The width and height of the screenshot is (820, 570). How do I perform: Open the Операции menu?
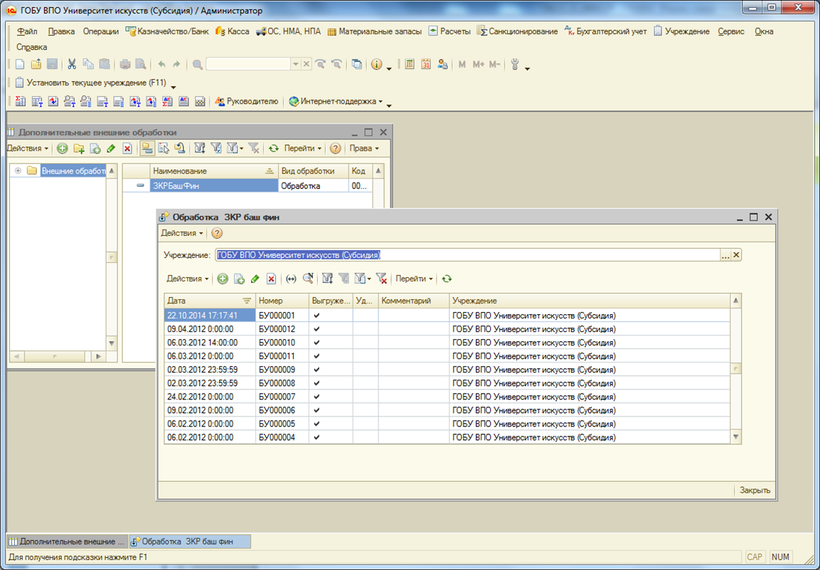click(x=100, y=31)
